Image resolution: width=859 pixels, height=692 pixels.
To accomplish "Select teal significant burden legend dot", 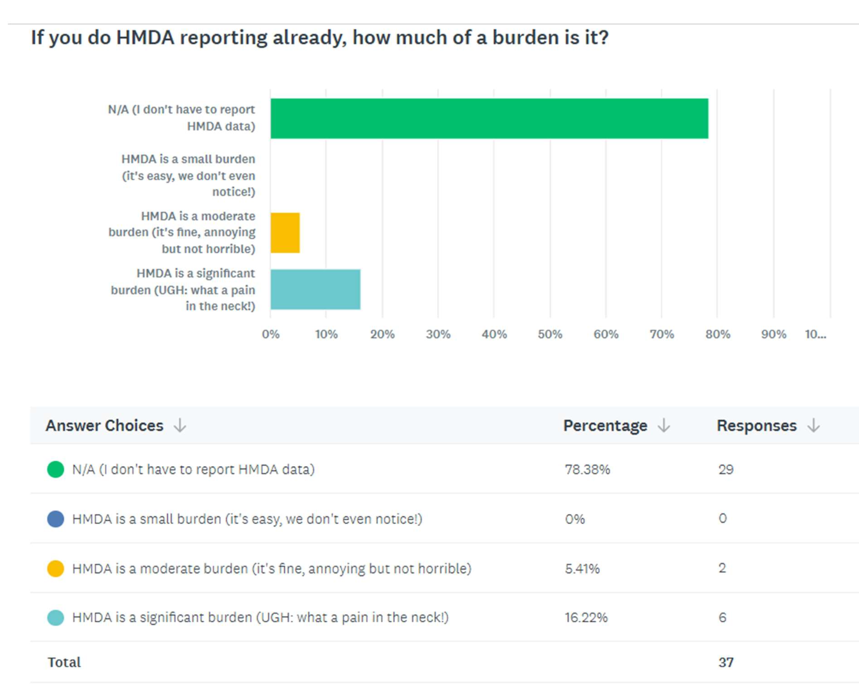I will (56, 618).
